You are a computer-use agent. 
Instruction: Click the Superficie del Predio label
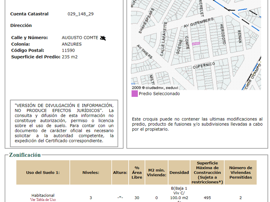(x=36, y=57)
